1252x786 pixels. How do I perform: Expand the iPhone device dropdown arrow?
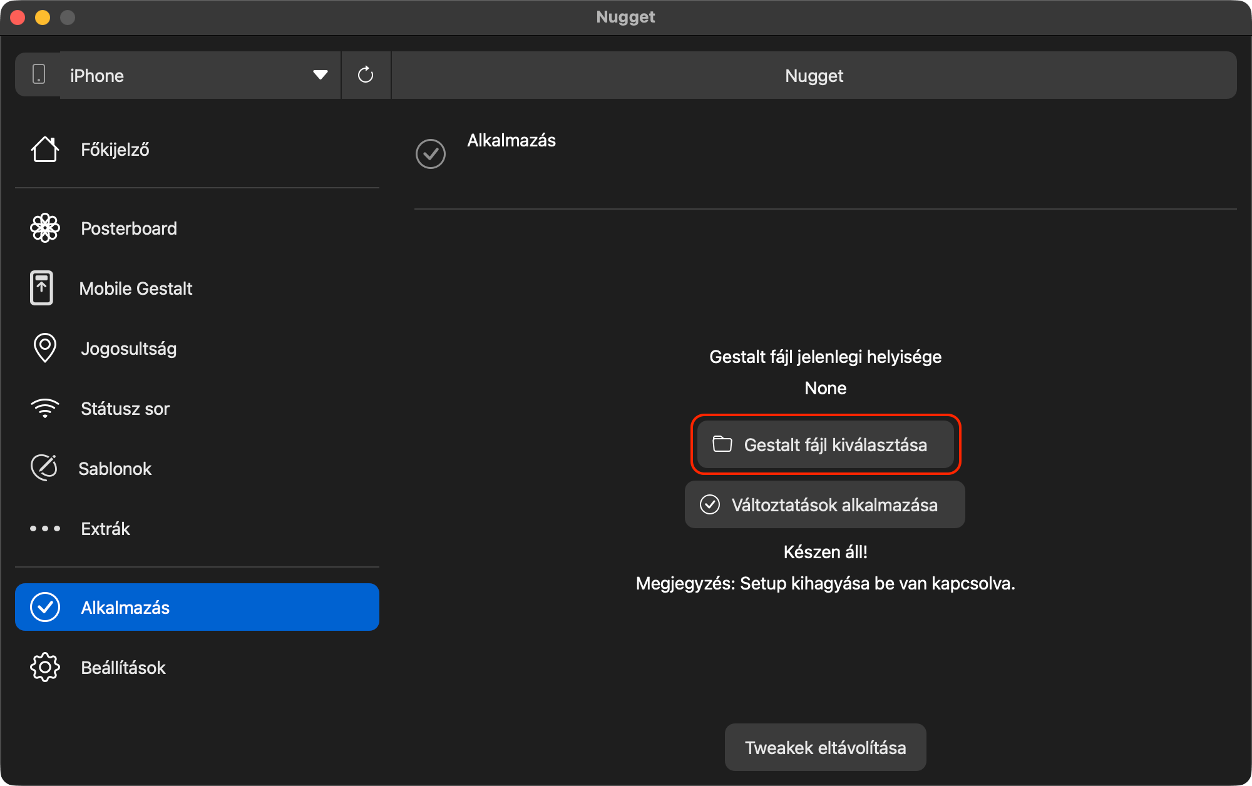pos(320,75)
